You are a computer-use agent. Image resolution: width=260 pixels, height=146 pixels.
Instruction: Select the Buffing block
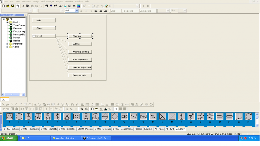pyautogui.click(x=80, y=44)
